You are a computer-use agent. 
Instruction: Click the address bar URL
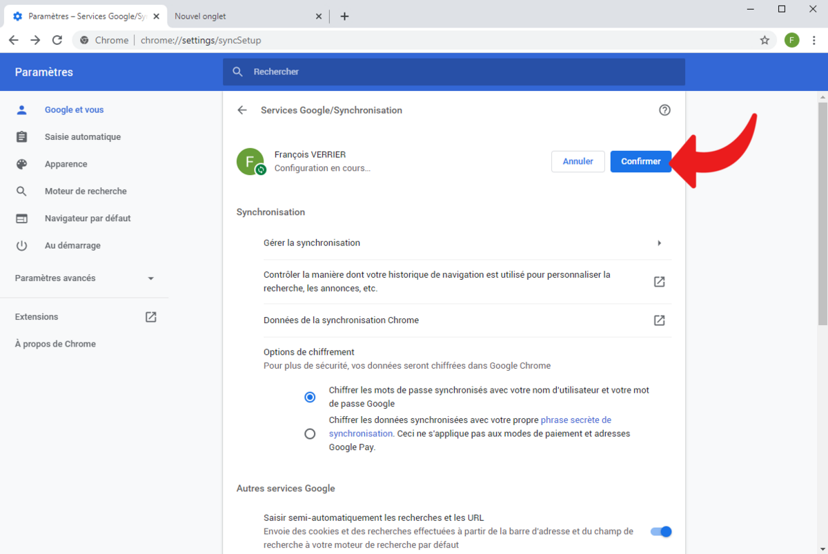pyautogui.click(x=201, y=40)
